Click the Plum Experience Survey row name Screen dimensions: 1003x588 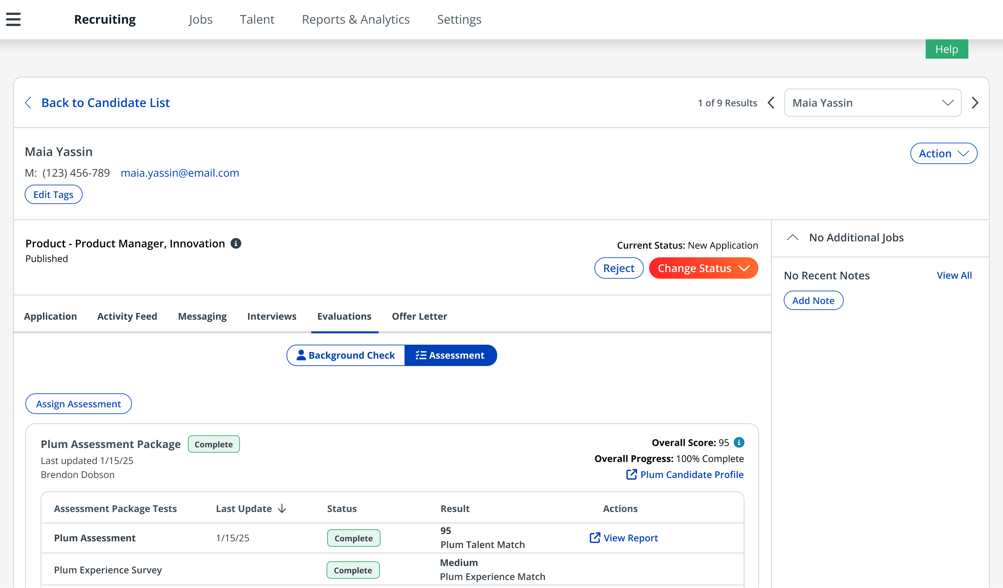108,569
